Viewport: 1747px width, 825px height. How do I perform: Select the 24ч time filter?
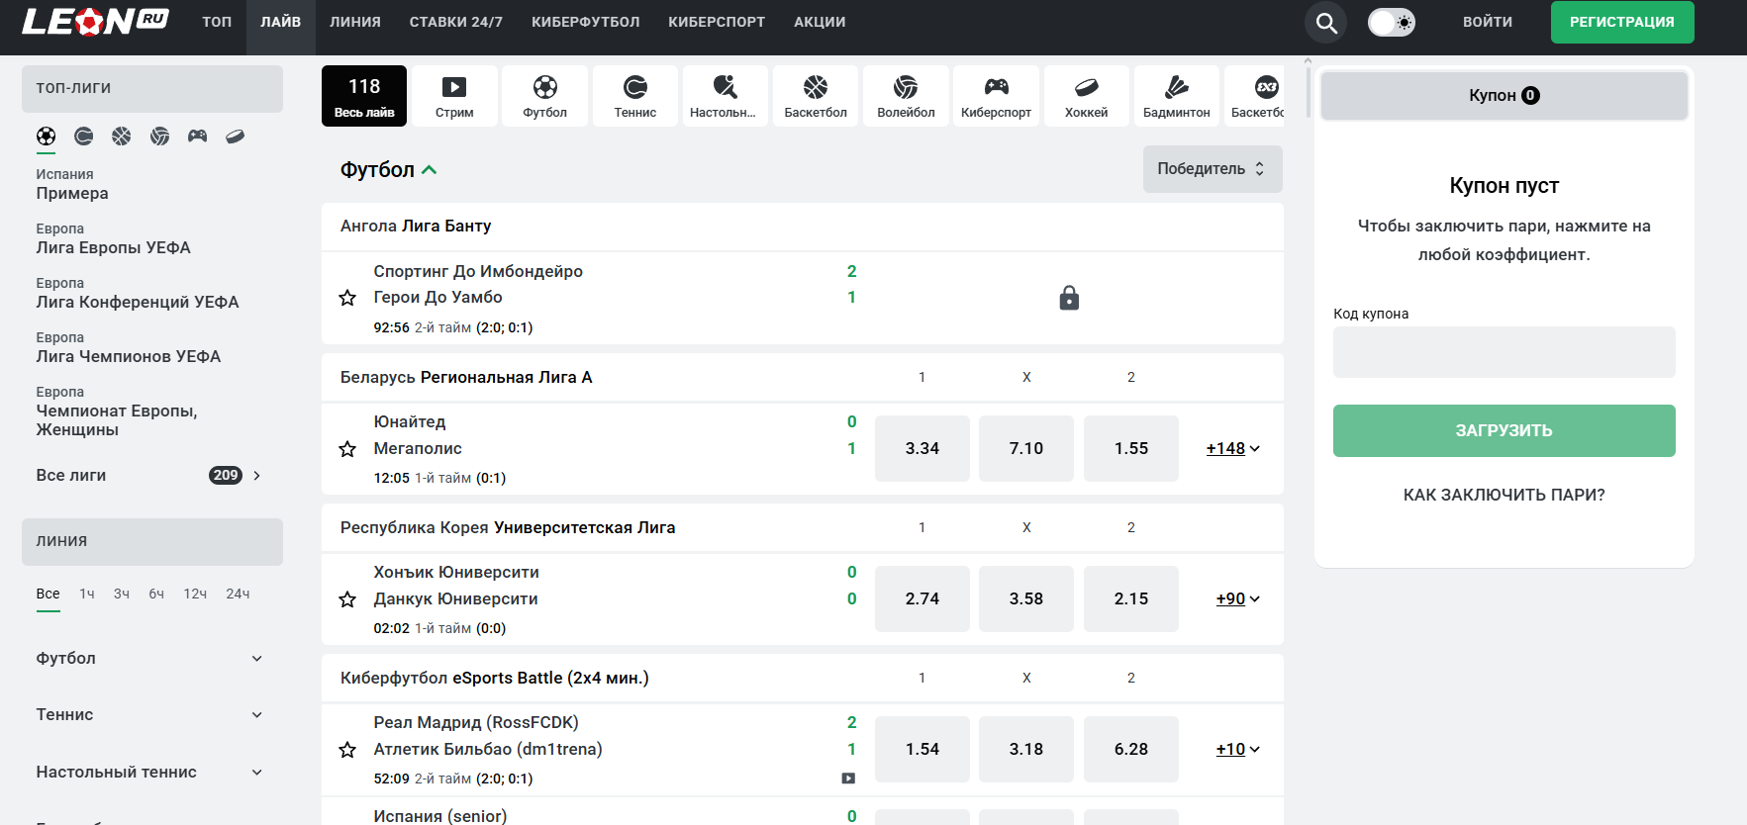point(238,595)
